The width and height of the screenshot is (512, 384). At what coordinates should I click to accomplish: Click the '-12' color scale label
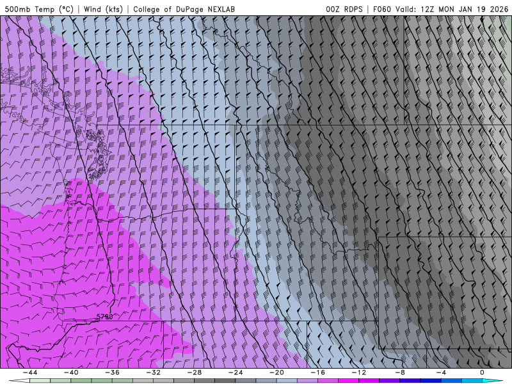(x=359, y=372)
